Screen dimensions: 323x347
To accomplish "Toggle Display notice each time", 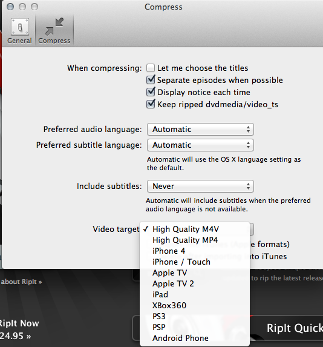I will coord(151,92).
